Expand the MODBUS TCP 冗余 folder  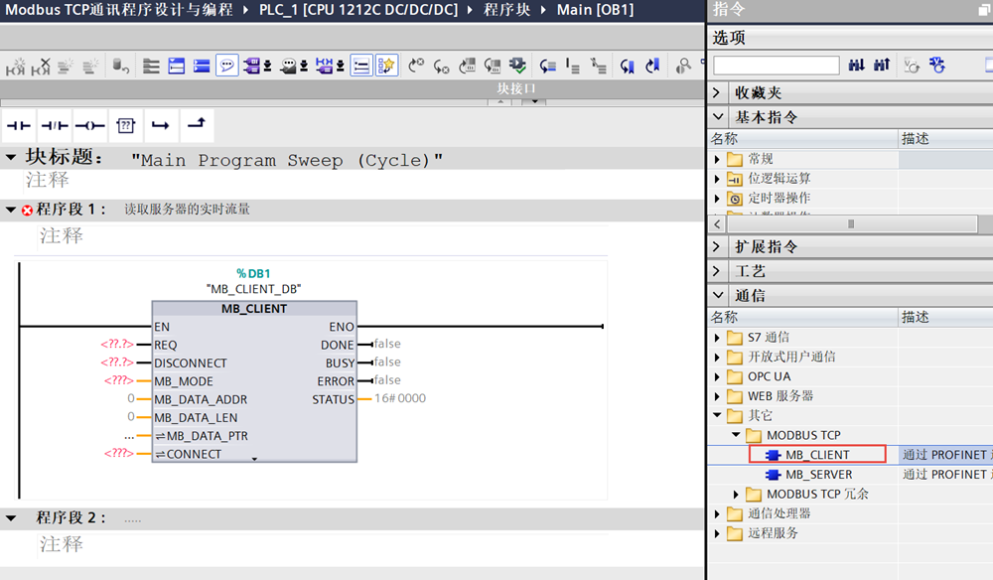pos(736,495)
